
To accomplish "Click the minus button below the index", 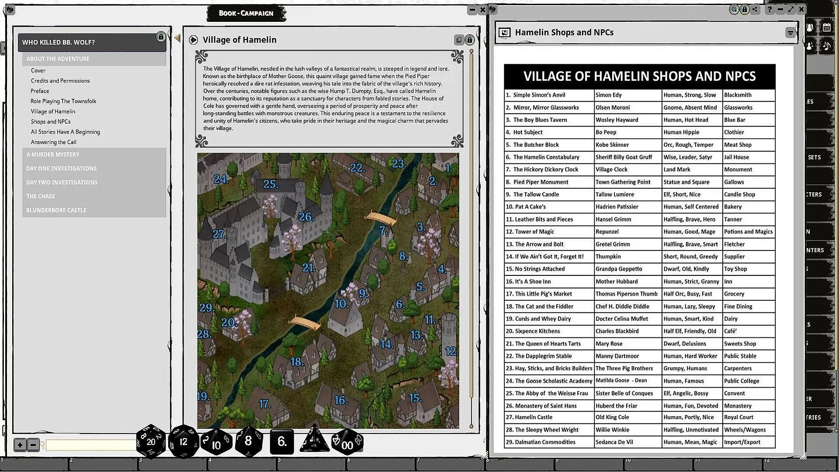I will tap(33, 445).
